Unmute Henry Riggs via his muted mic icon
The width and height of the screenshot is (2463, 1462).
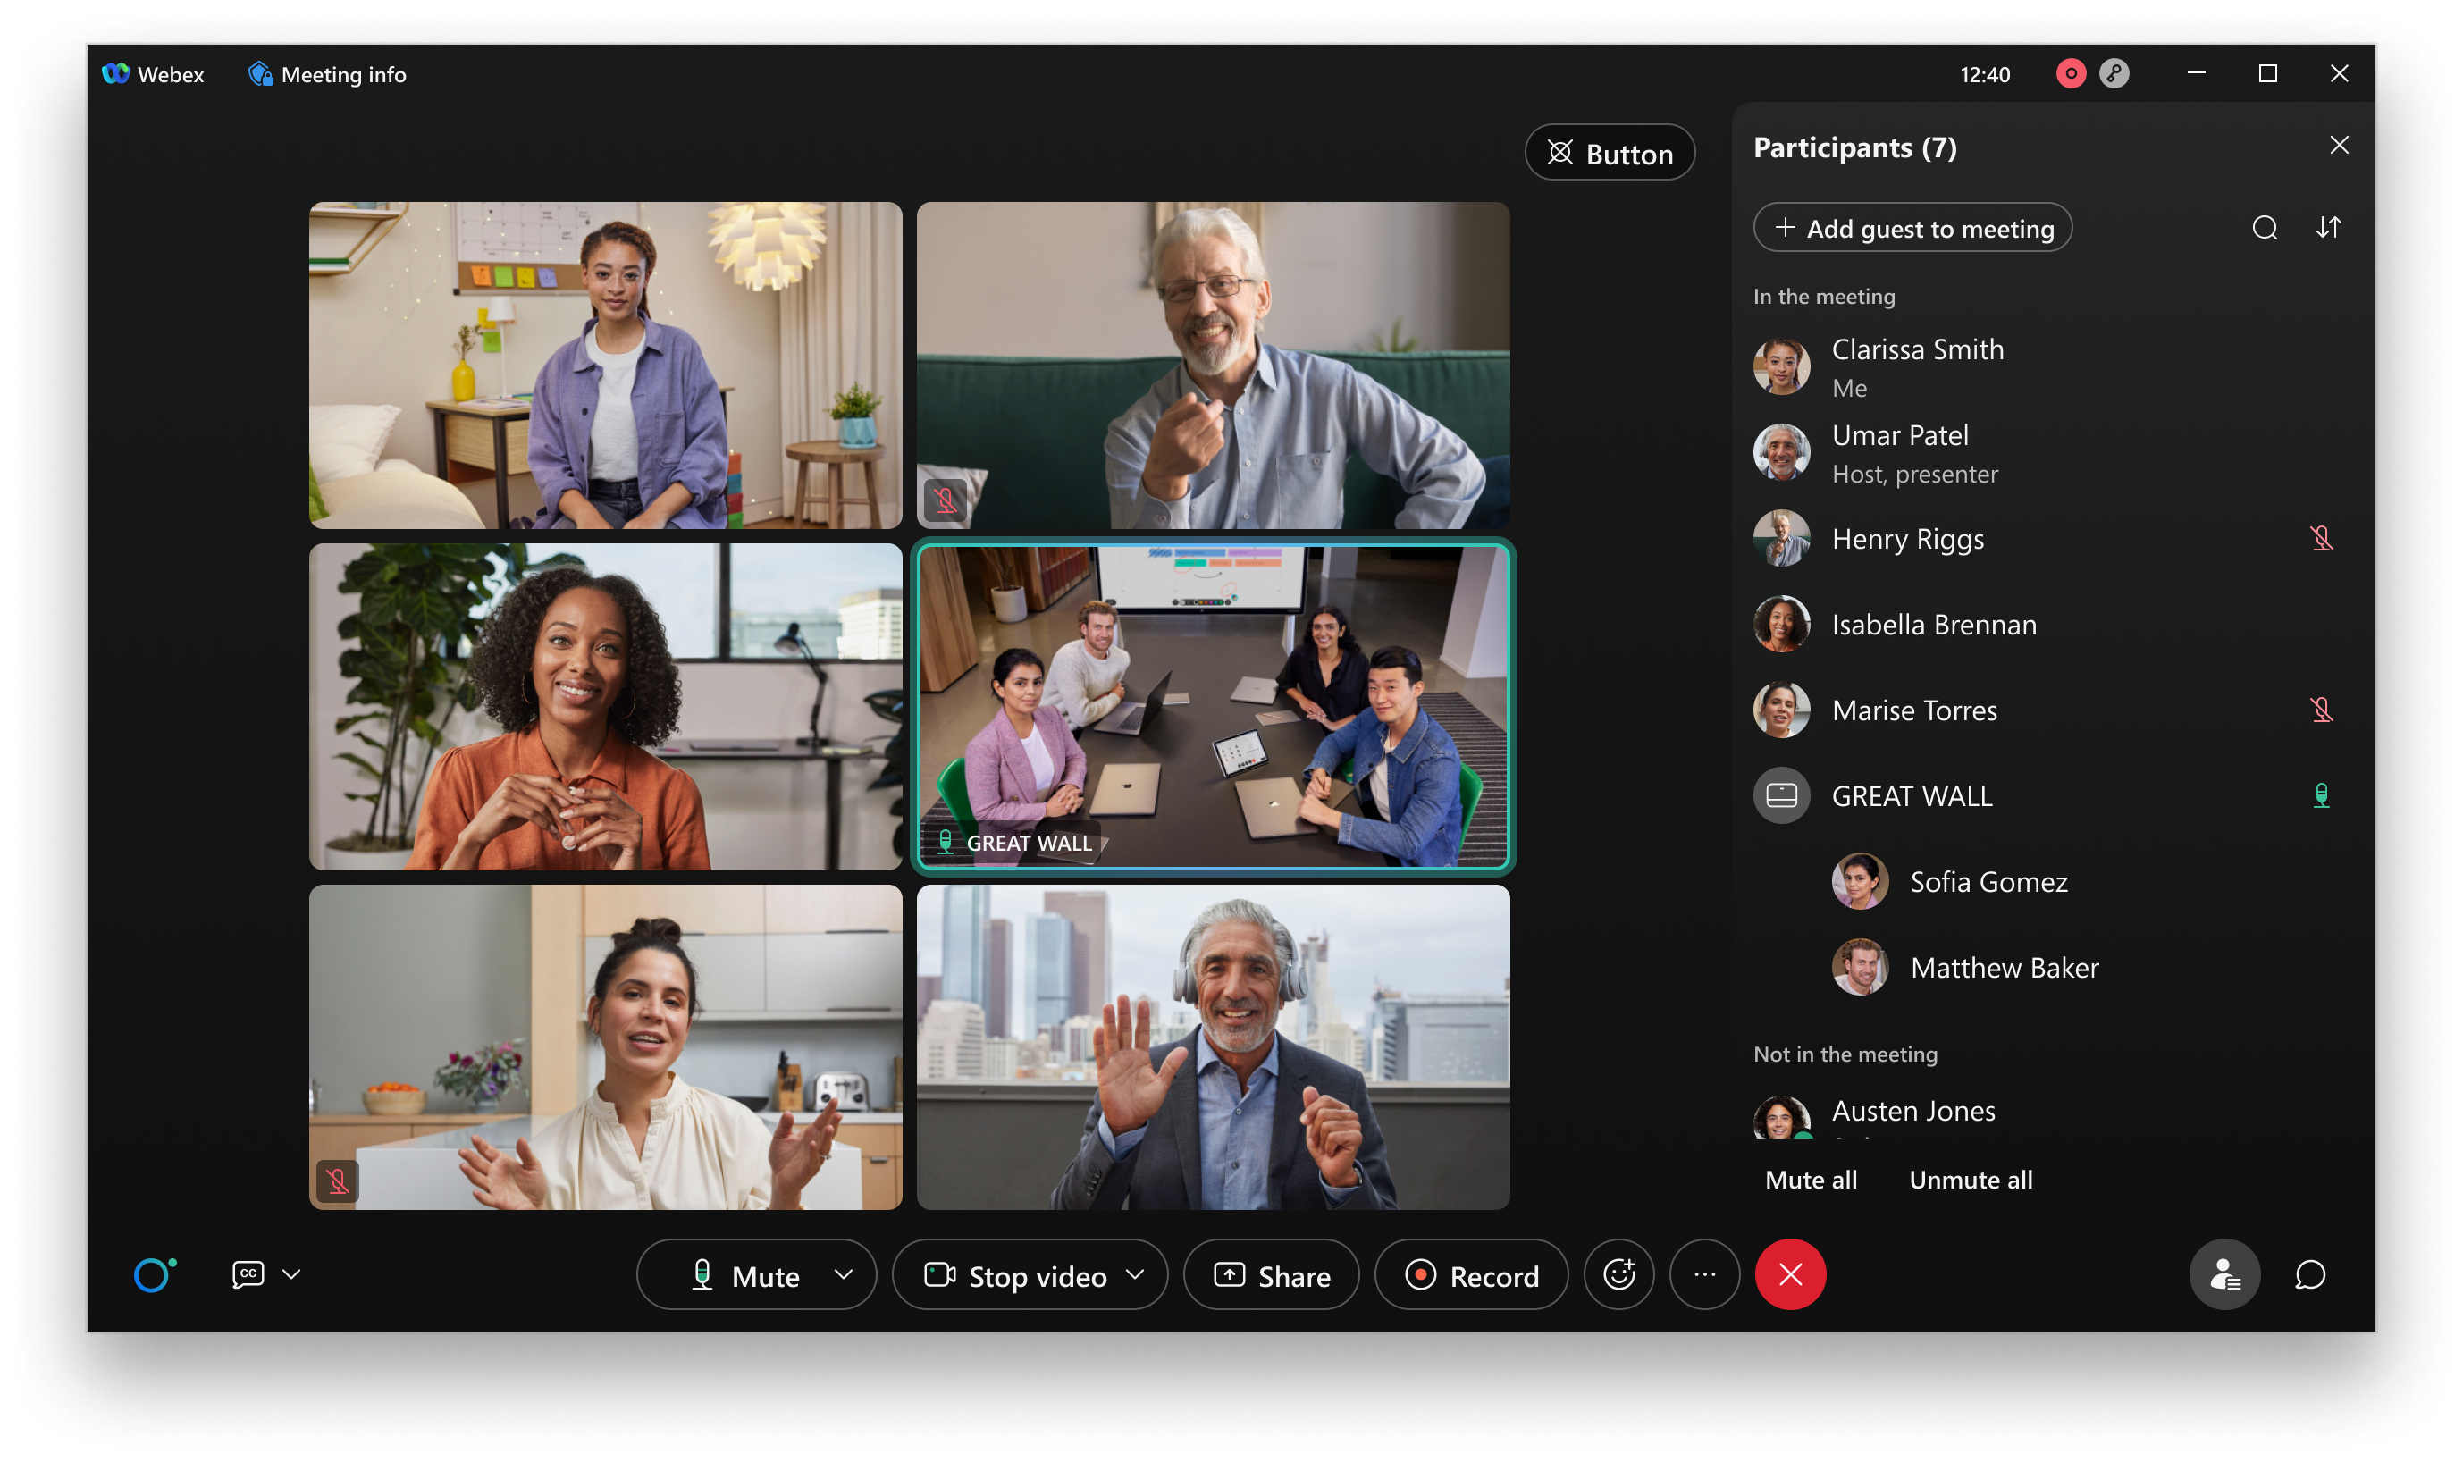pyautogui.click(x=2322, y=538)
